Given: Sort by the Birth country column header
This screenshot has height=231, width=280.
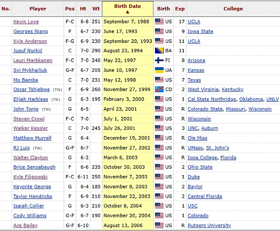Looking at the screenshot, I should coord(163,9).
